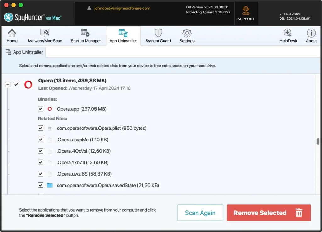Click the .Opera.4QoVsi (12,60 KB) entry
The height and width of the screenshot is (232, 322).
click(x=84, y=151)
